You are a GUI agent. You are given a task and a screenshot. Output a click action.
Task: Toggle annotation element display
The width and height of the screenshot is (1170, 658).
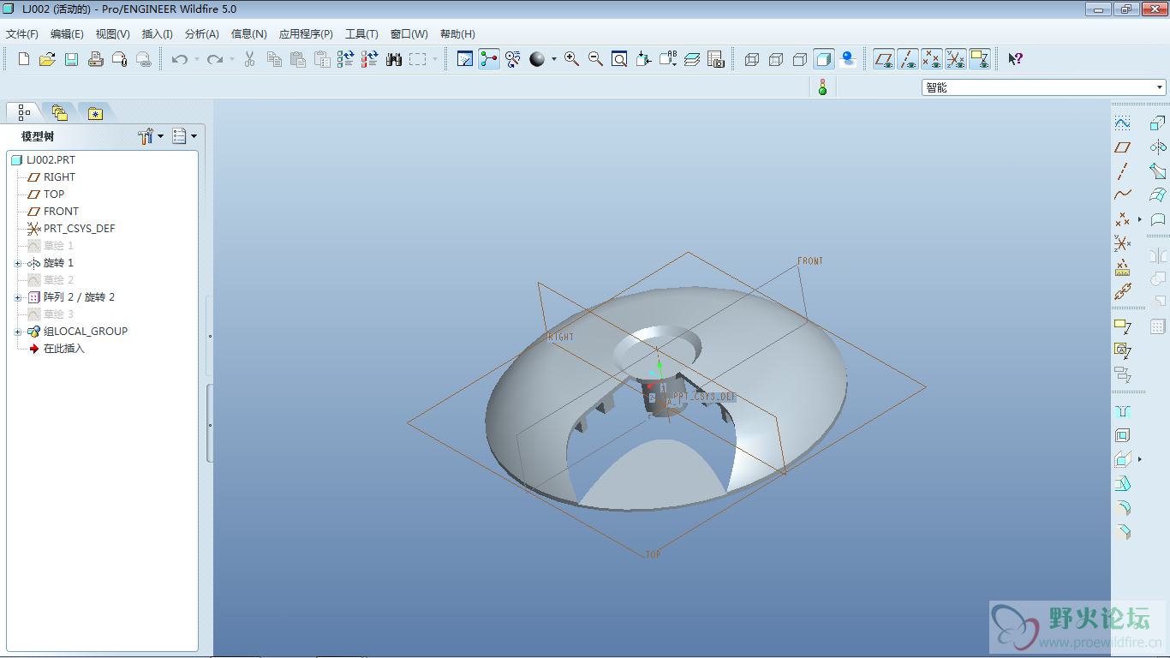click(x=980, y=59)
